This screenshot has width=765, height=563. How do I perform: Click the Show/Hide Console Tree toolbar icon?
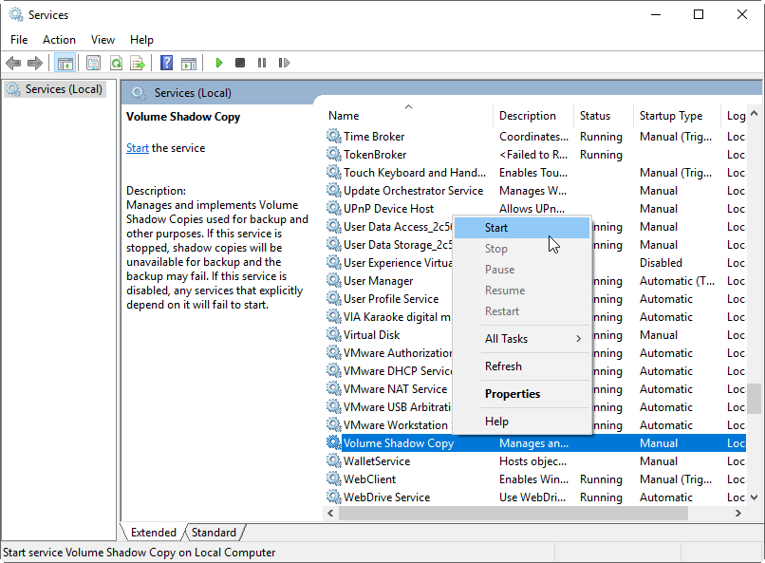point(65,63)
